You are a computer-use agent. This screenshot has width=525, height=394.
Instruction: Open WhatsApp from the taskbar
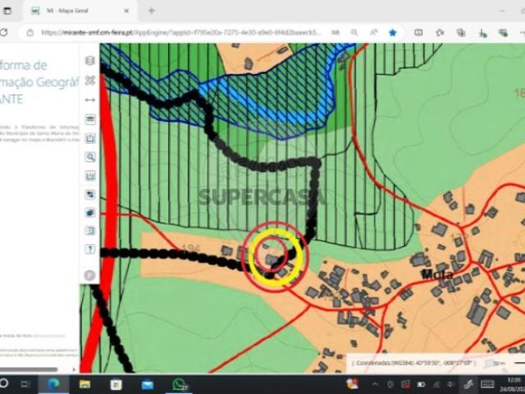(x=179, y=383)
